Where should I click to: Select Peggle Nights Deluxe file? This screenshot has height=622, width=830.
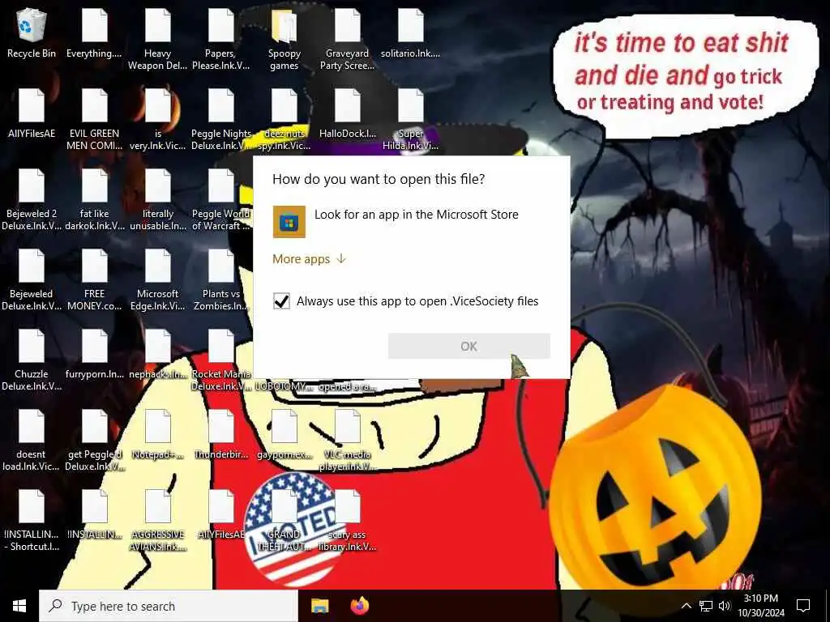tap(220, 120)
